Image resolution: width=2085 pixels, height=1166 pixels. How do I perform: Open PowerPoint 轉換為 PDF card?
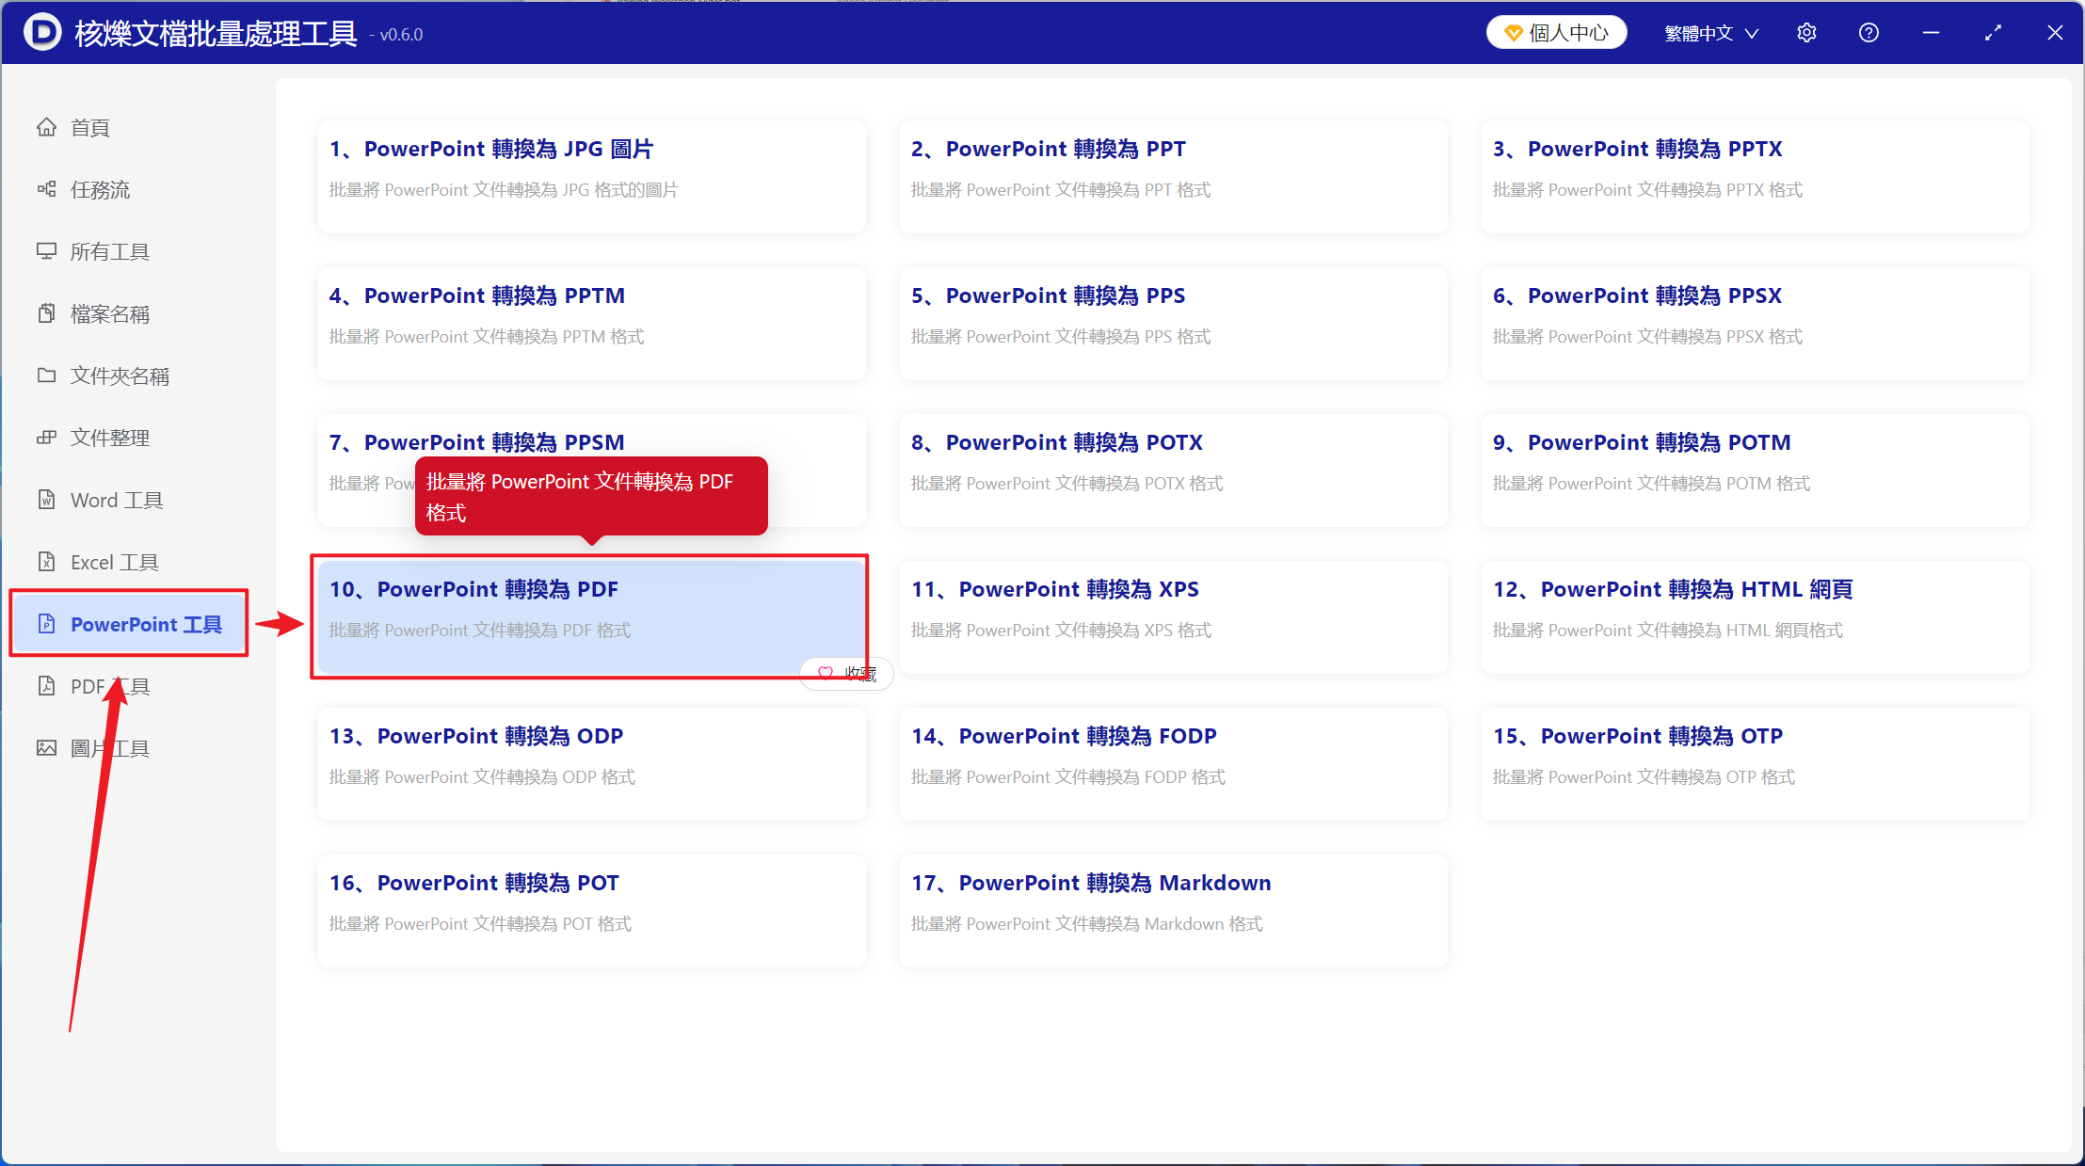pos(591,616)
